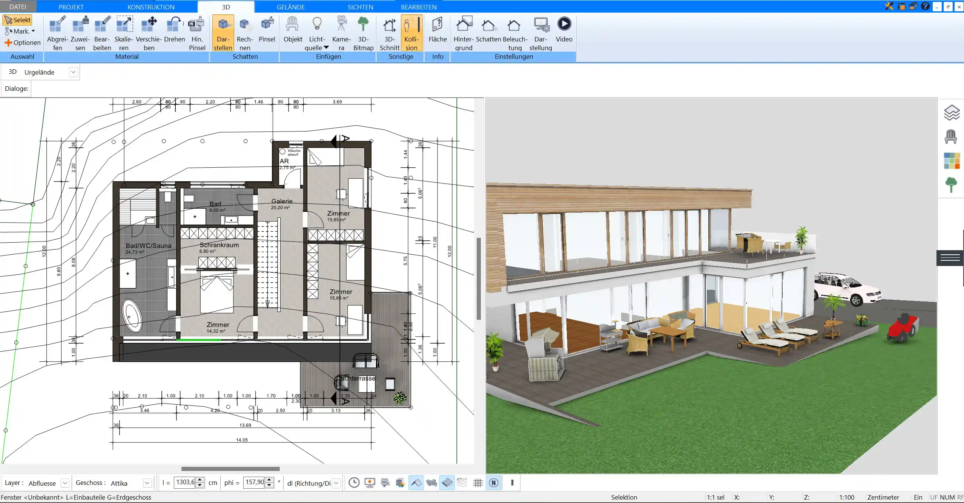This screenshot has width=964, height=503.
Task: Select the Verschieben texture move tool
Action: (x=149, y=33)
